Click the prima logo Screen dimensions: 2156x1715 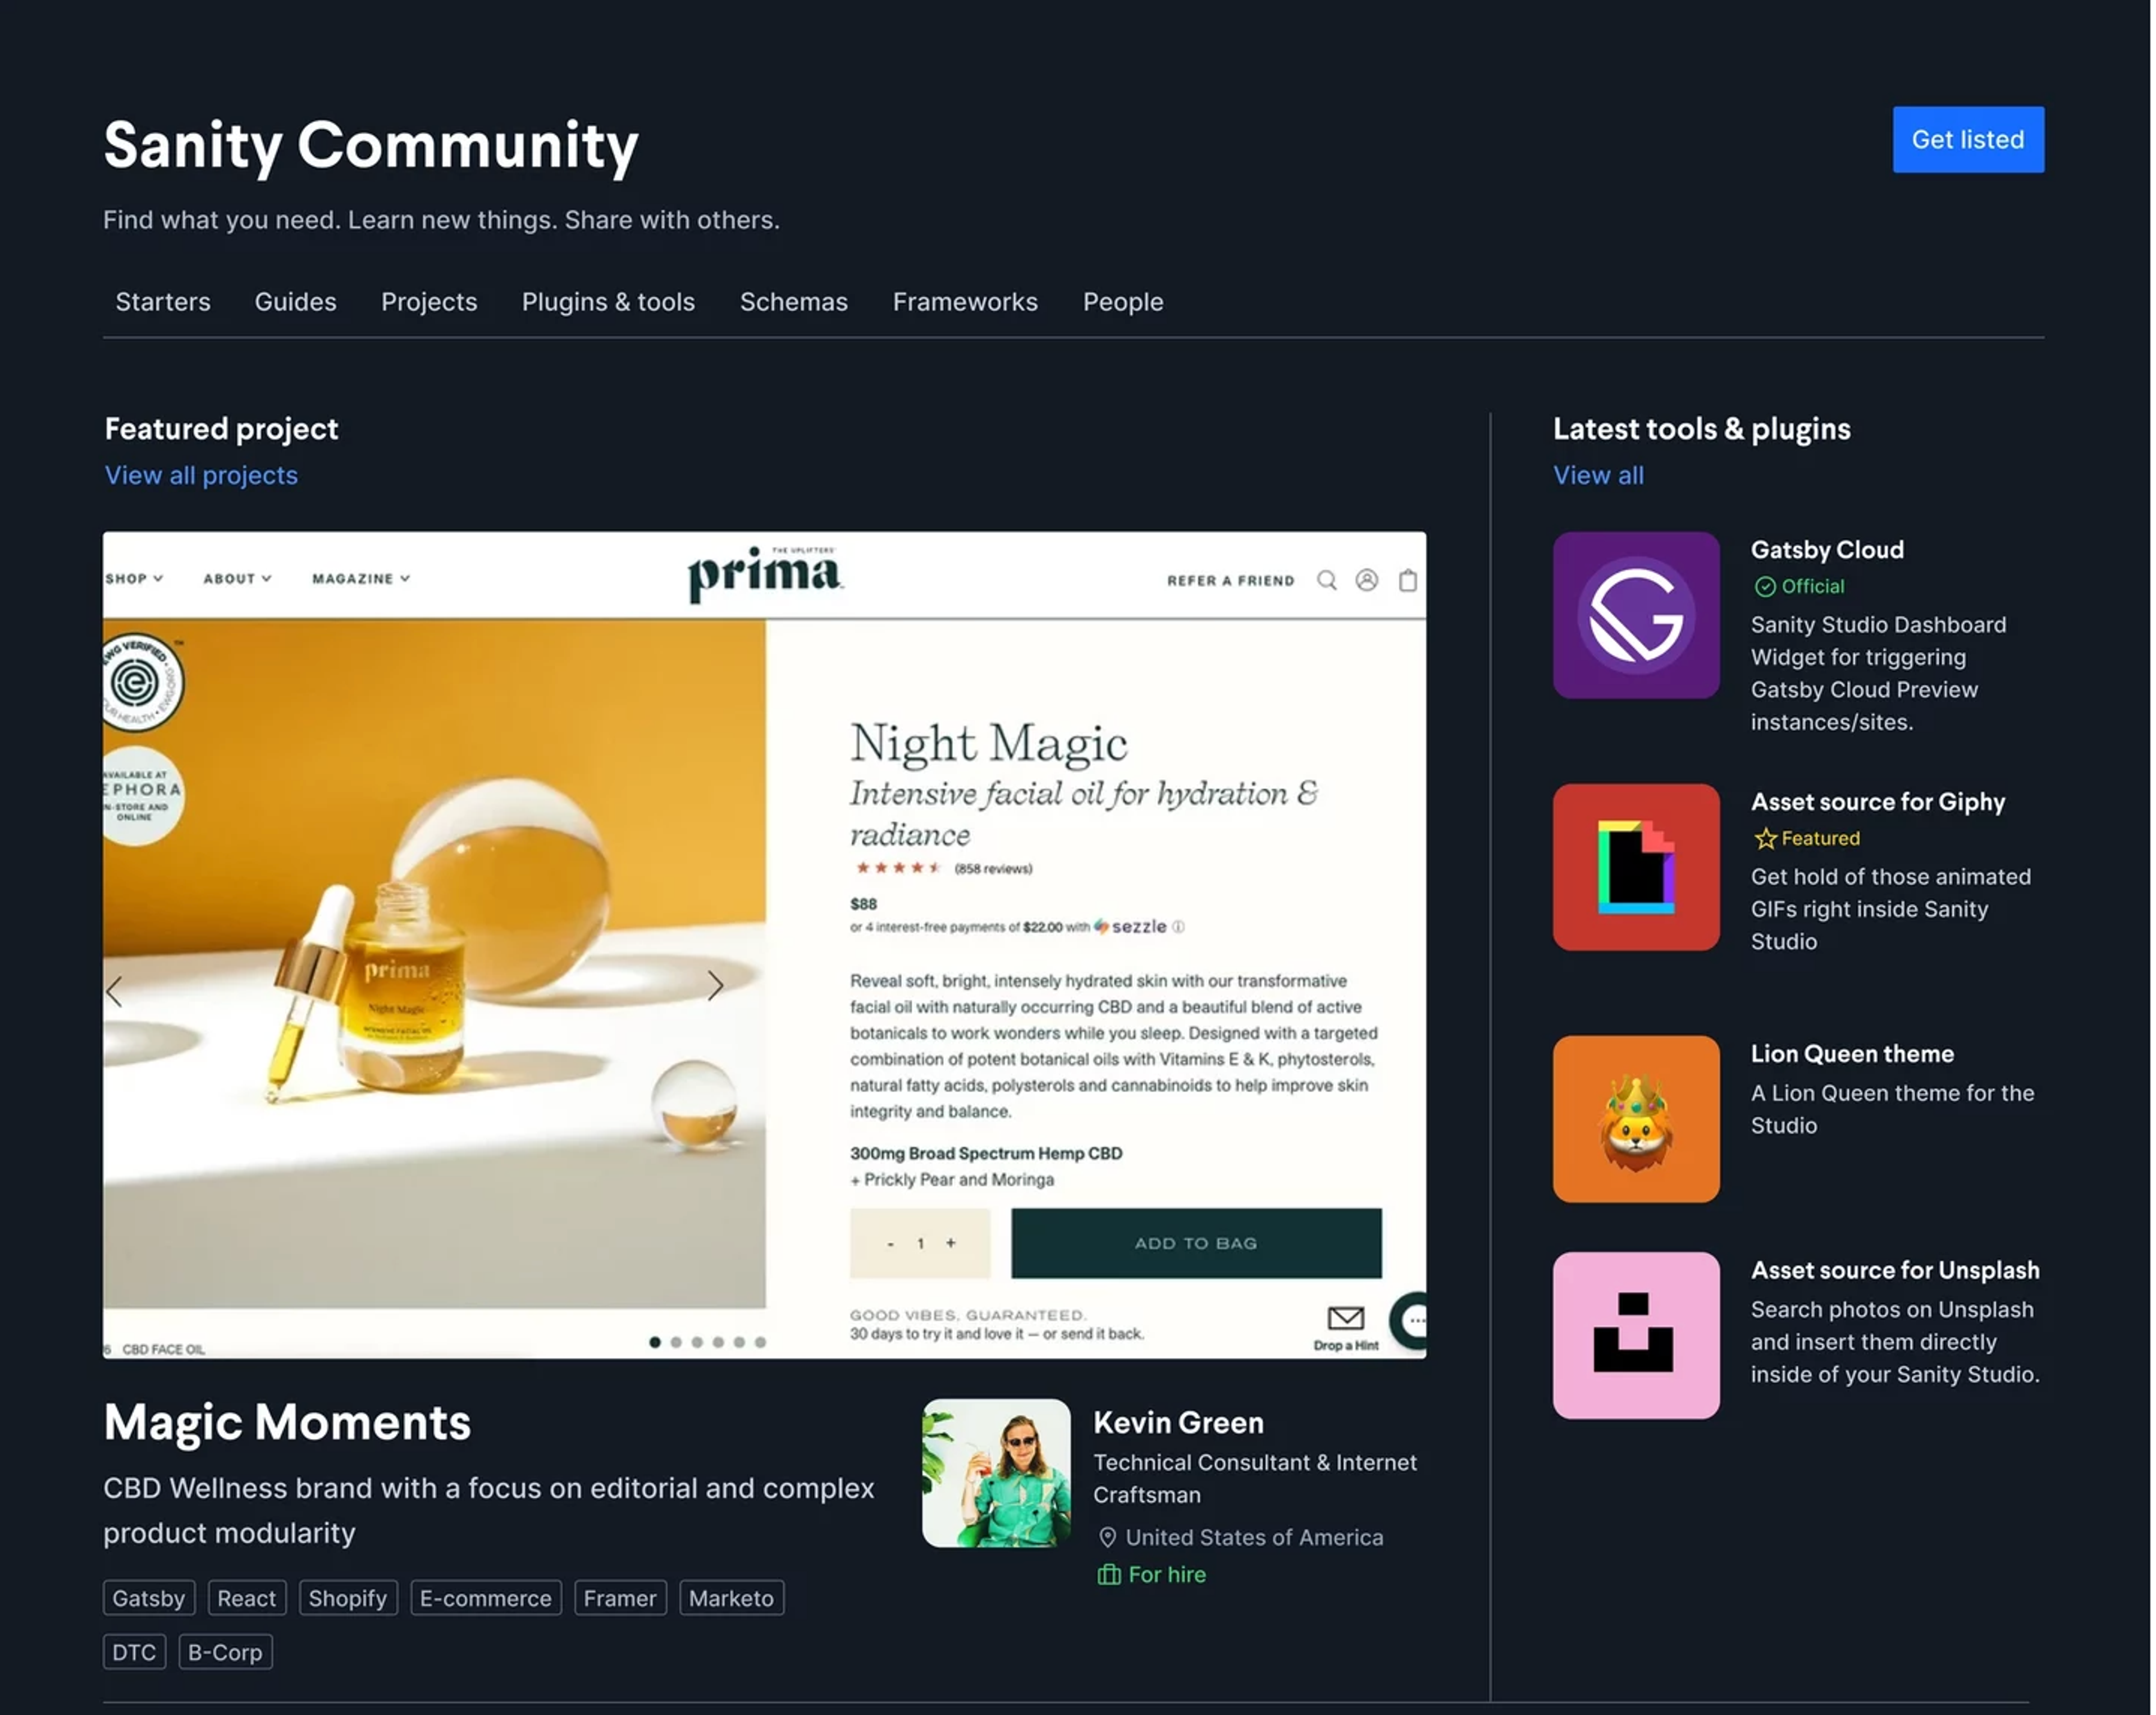(x=765, y=574)
